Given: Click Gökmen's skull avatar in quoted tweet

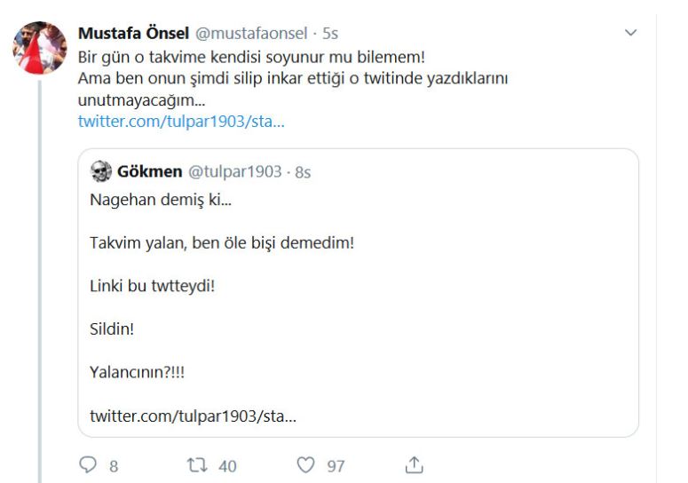Looking at the screenshot, I should 100,171.
